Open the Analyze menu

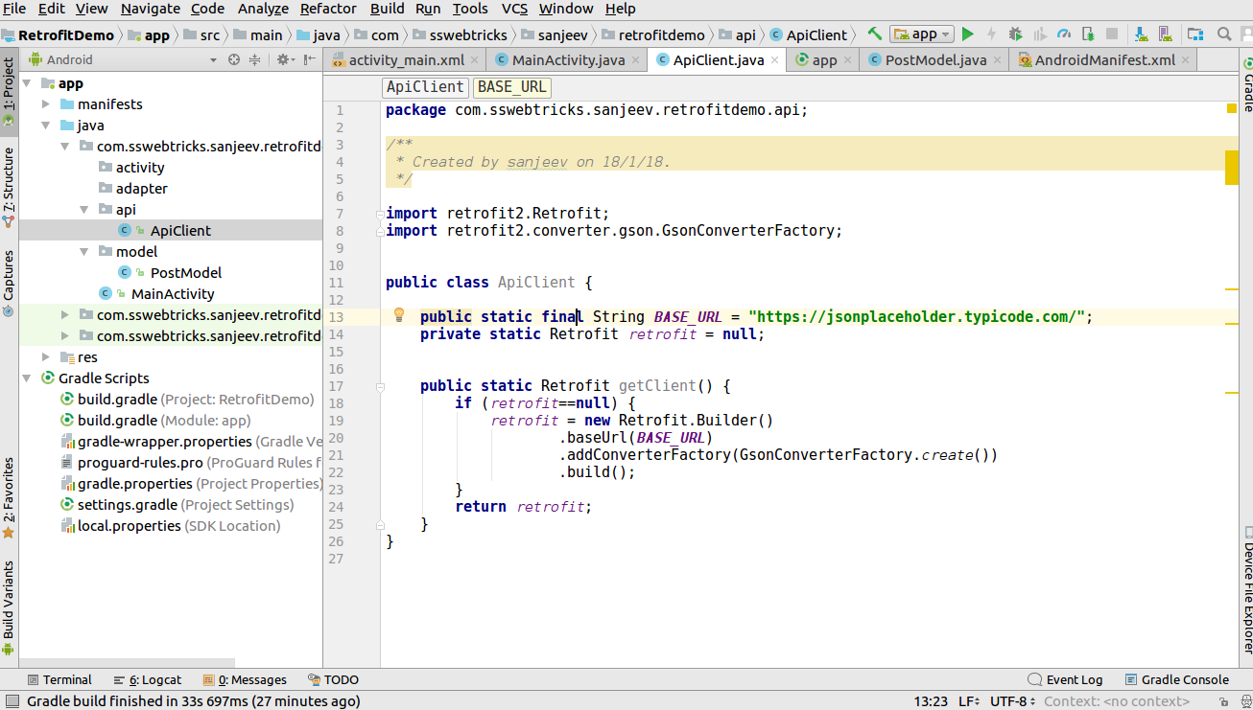point(263,9)
